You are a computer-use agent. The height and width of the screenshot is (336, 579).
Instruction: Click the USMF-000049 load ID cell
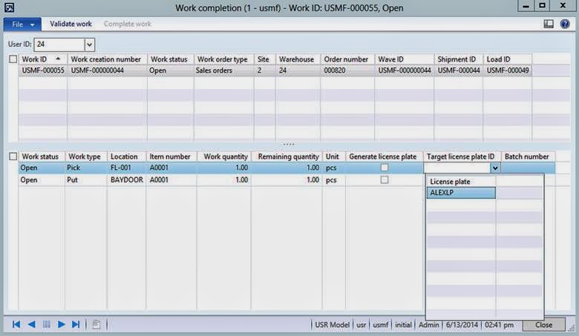(508, 70)
